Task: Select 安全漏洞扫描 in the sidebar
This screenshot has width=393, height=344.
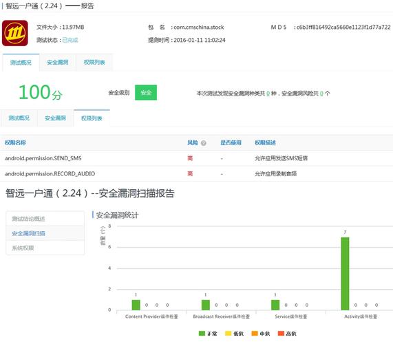Action: coord(45,233)
